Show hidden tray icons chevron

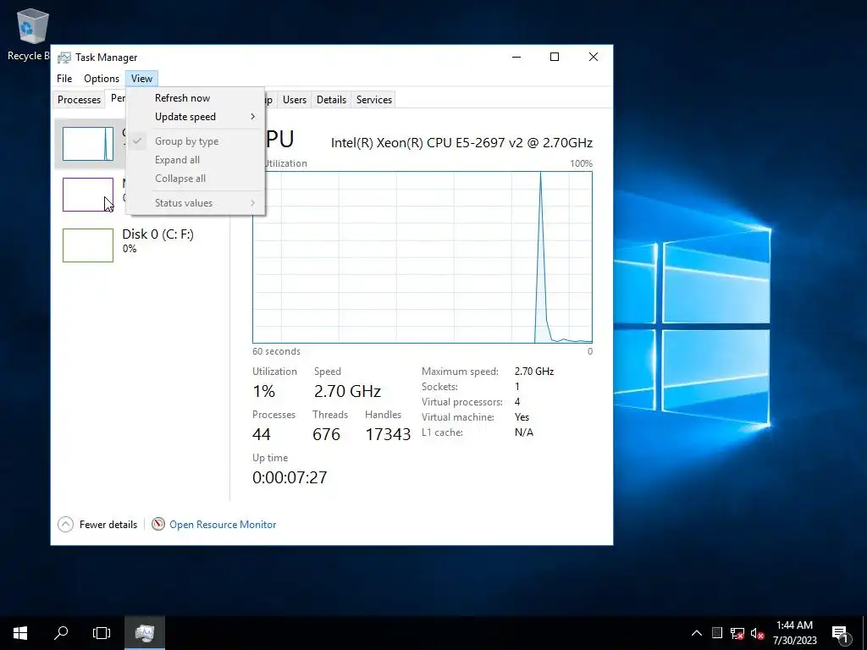point(697,633)
